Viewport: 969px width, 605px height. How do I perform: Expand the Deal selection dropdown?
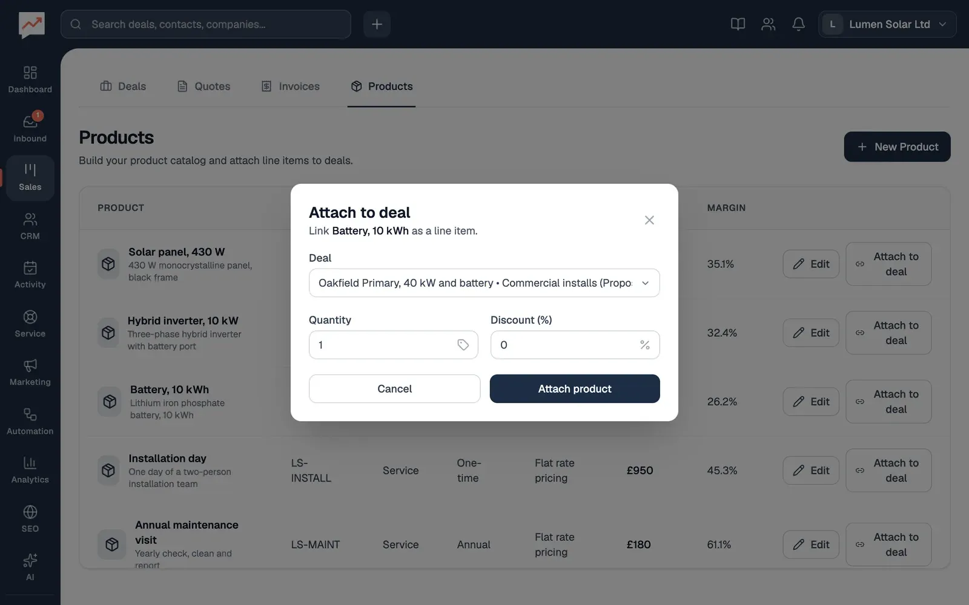point(484,283)
